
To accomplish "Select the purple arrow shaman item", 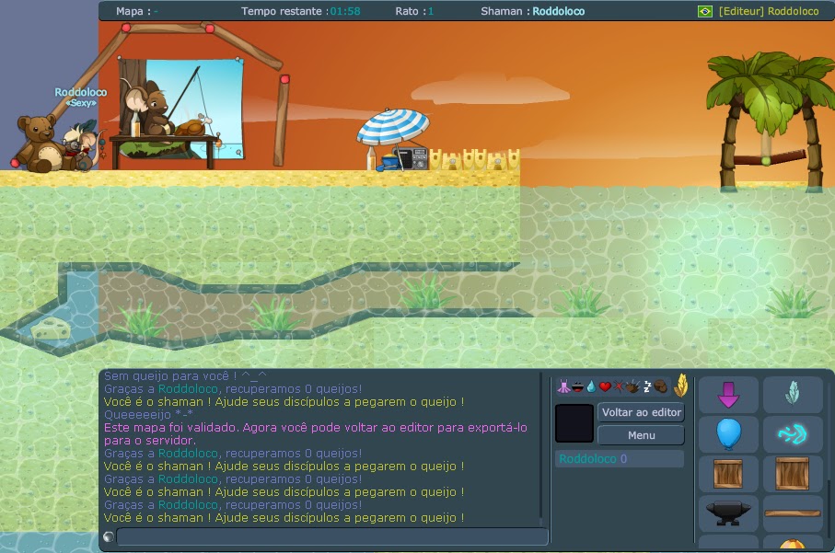I will pyautogui.click(x=728, y=394).
